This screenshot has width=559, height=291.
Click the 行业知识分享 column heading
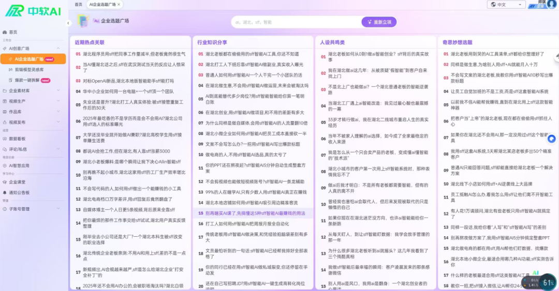pyautogui.click(x=212, y=42)
